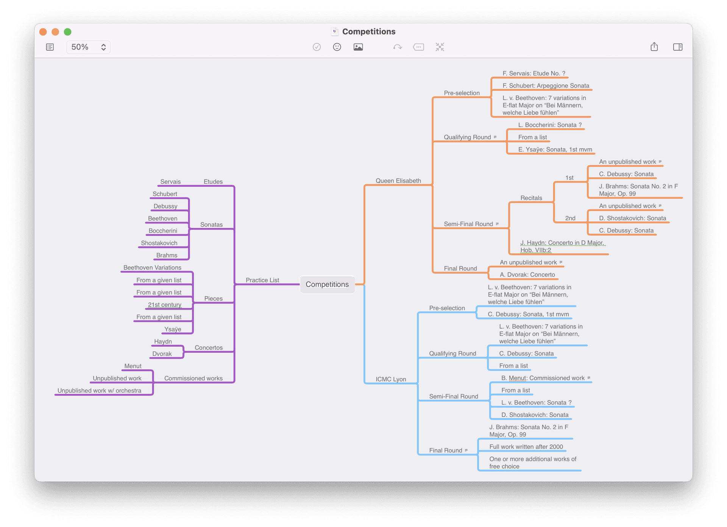This screenshot has width=727, height=527.
Task: Insert an image into a node
Action: tap(358, 47)
